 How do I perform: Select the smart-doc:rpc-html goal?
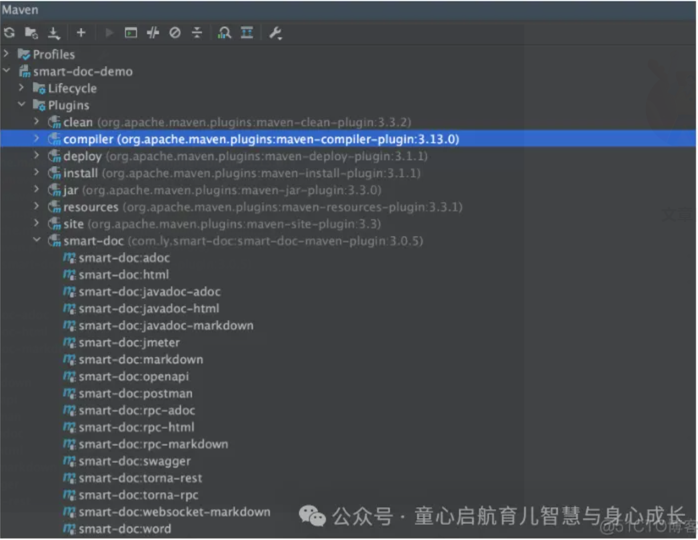point(137,427)
